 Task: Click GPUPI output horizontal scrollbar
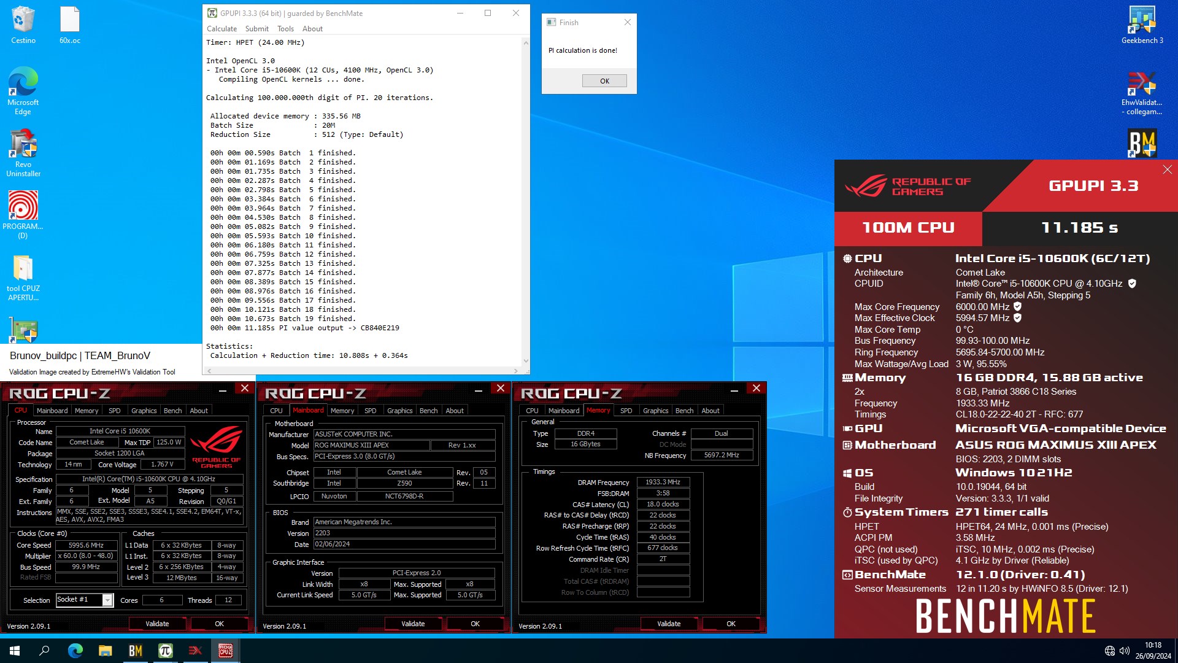[364, 371]
